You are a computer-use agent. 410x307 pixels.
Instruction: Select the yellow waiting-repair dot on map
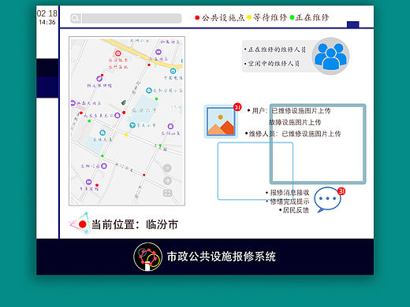pyautogui.click(x=126, y=135)
